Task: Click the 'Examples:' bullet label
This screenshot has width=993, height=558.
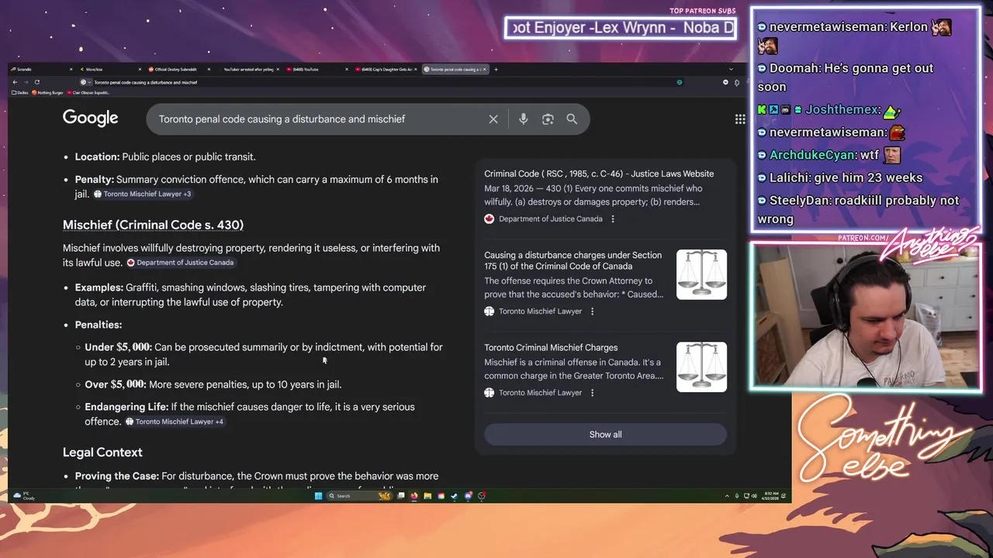Action: click(x=99, y=288)
